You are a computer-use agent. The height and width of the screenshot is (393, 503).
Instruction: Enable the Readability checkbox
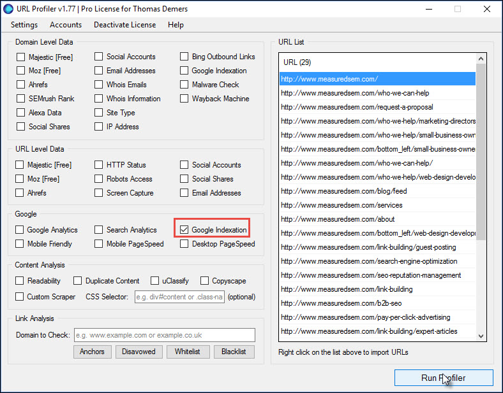(x=20, y=281)
